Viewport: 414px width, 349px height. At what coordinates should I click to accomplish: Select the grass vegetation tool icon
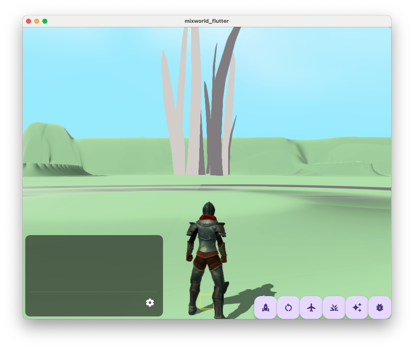pyautogui.click(x=334, y=308)
